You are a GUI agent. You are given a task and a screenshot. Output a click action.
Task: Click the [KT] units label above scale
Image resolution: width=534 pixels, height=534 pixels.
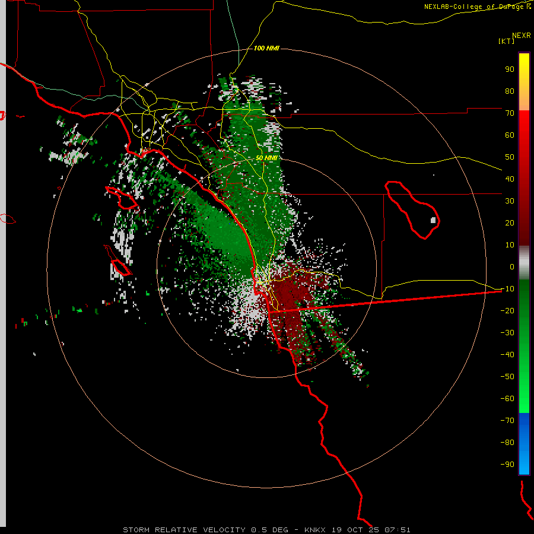[507, 41]
